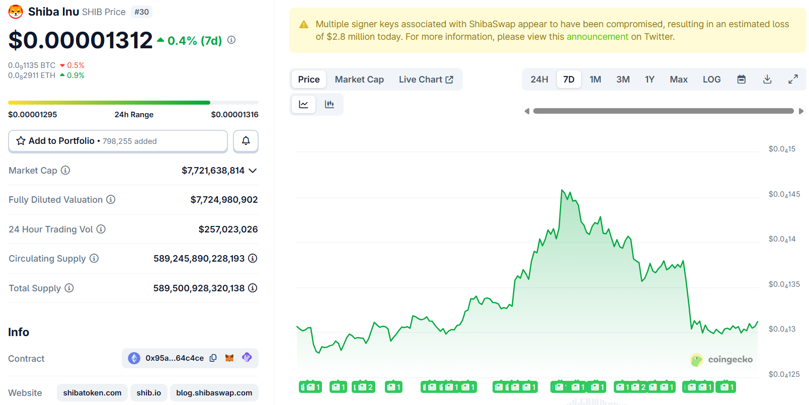The image size is (809, 405).
Task: Click right arrow of chart range scrollbar
Action: [801, 111]
